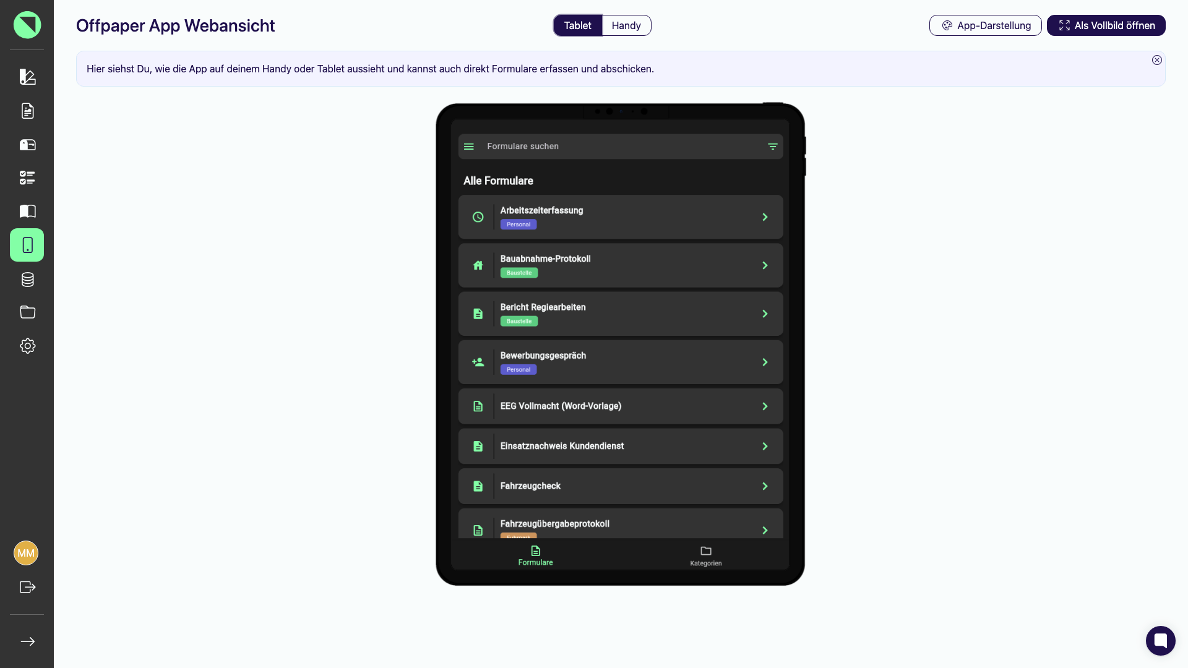This screenshot has width=1188, height=668.
Task: Click the document icon of EEG Vollmacht
Action: [478, 406]
